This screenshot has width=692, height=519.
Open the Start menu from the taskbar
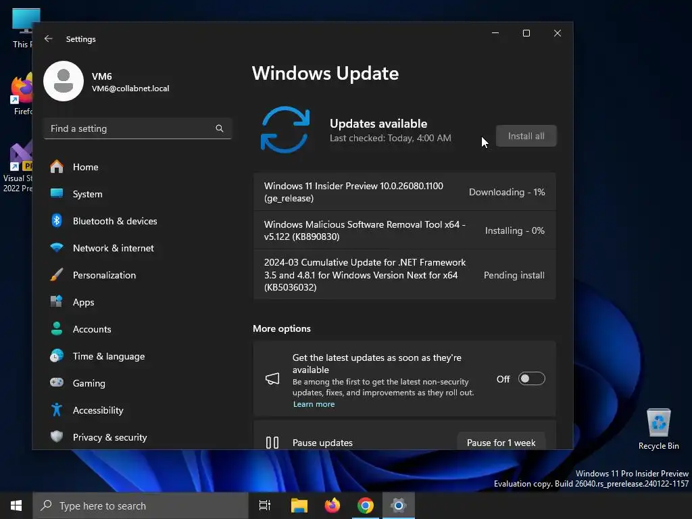(x=16, y=505)
